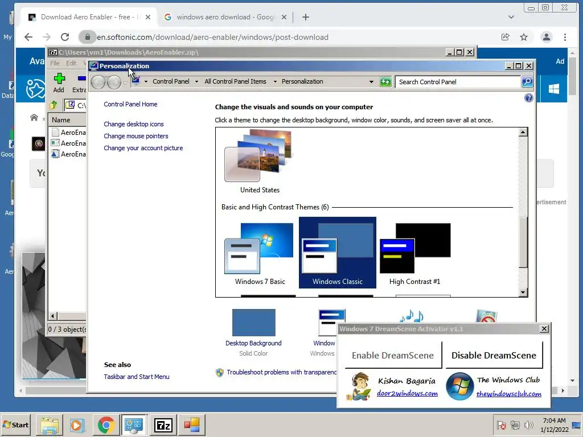This screenshot has width=583, height=437.
Task: Switch to 7-Zip on the taskbar
Action: [x=163, y=424]
